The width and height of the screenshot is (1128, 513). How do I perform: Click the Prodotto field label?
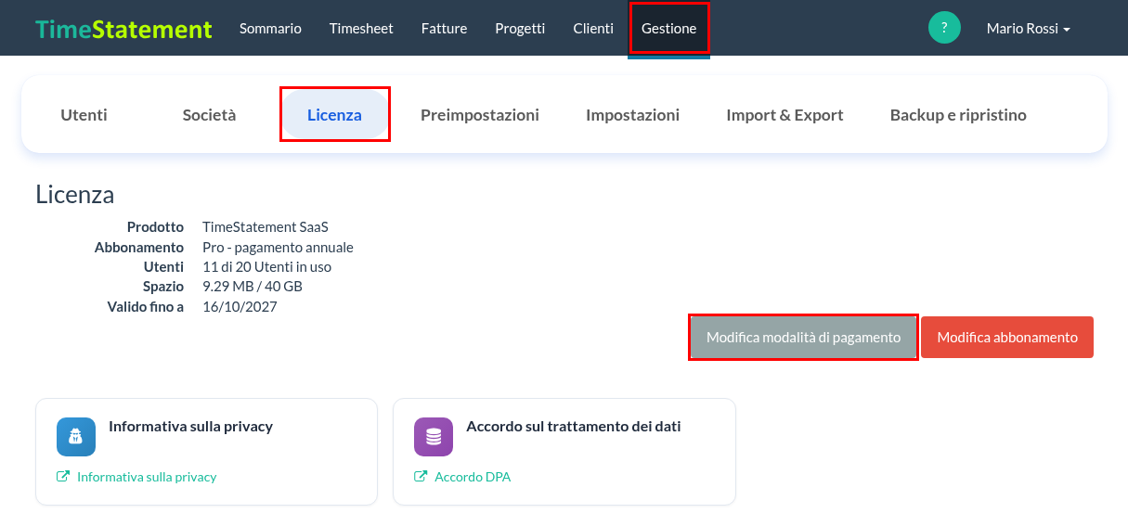pyautogui.click(x=155, y=226)
